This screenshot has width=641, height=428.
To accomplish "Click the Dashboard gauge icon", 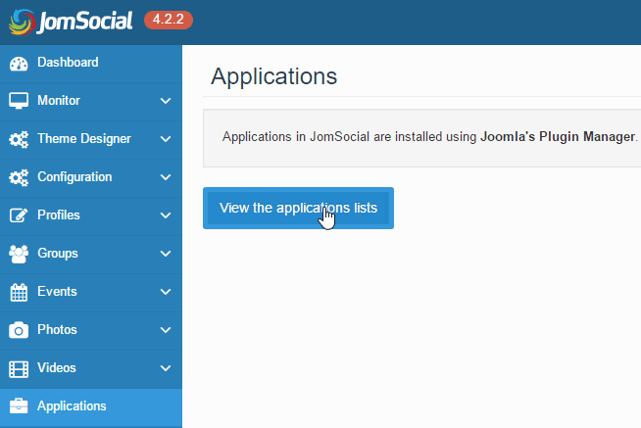I will (19, 64).
